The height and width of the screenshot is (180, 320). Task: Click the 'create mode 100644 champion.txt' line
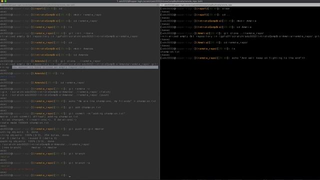pyautogui.click(x=24, y=123)
